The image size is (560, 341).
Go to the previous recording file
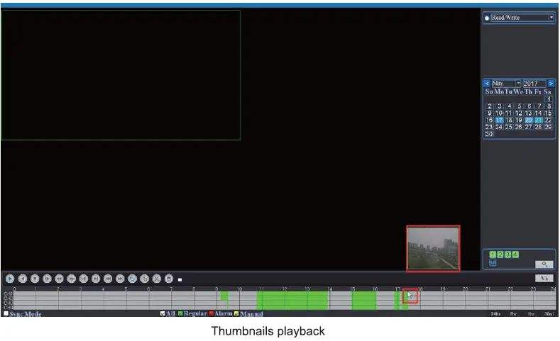point(108,279)
